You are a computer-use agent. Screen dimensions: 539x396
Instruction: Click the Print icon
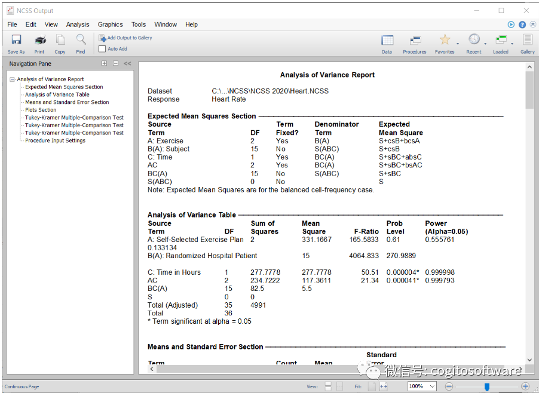(x=39, y=44)
